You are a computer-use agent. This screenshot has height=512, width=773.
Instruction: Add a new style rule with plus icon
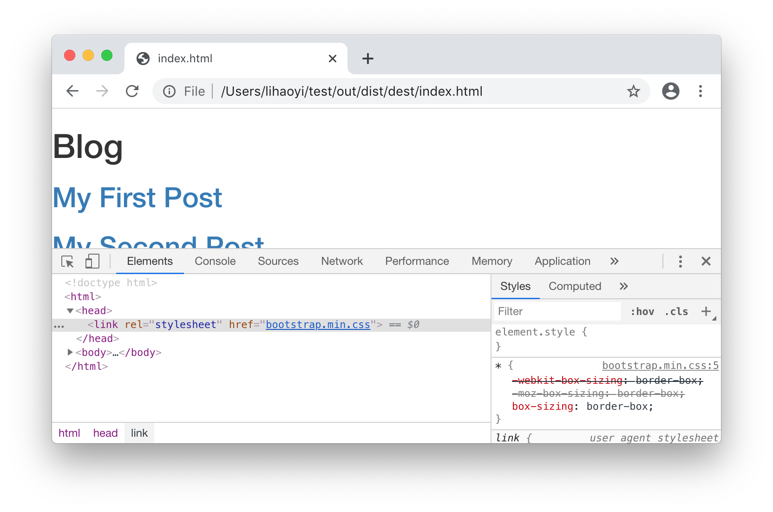tap(707, 311)
